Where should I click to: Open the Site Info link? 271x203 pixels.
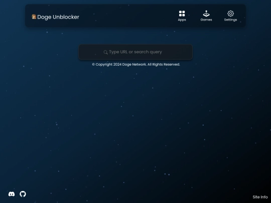point(260,197)
